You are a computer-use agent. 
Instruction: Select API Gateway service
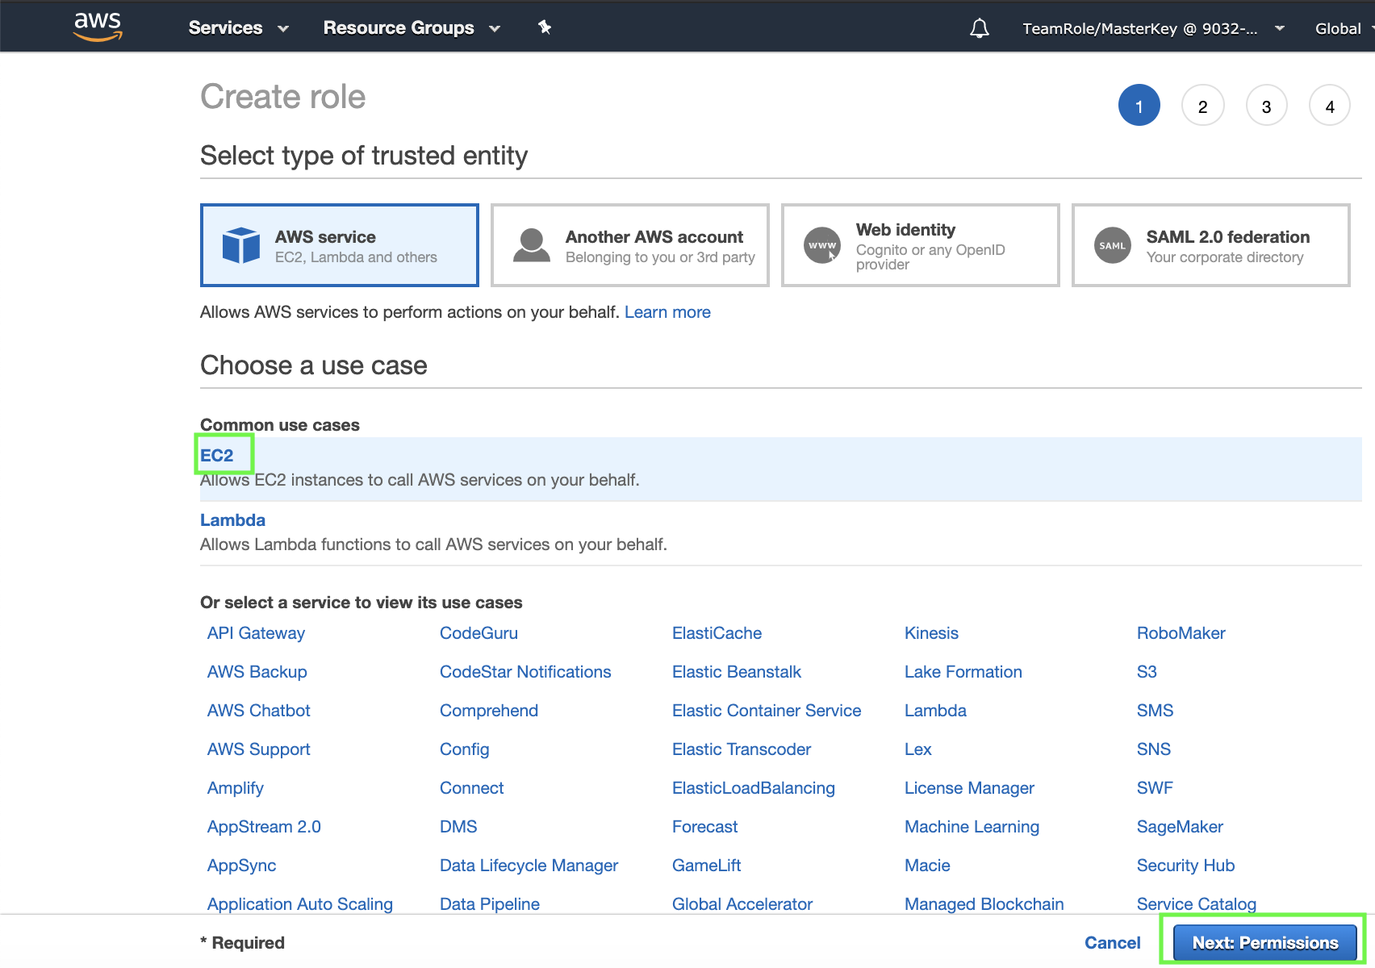(256, 633)
